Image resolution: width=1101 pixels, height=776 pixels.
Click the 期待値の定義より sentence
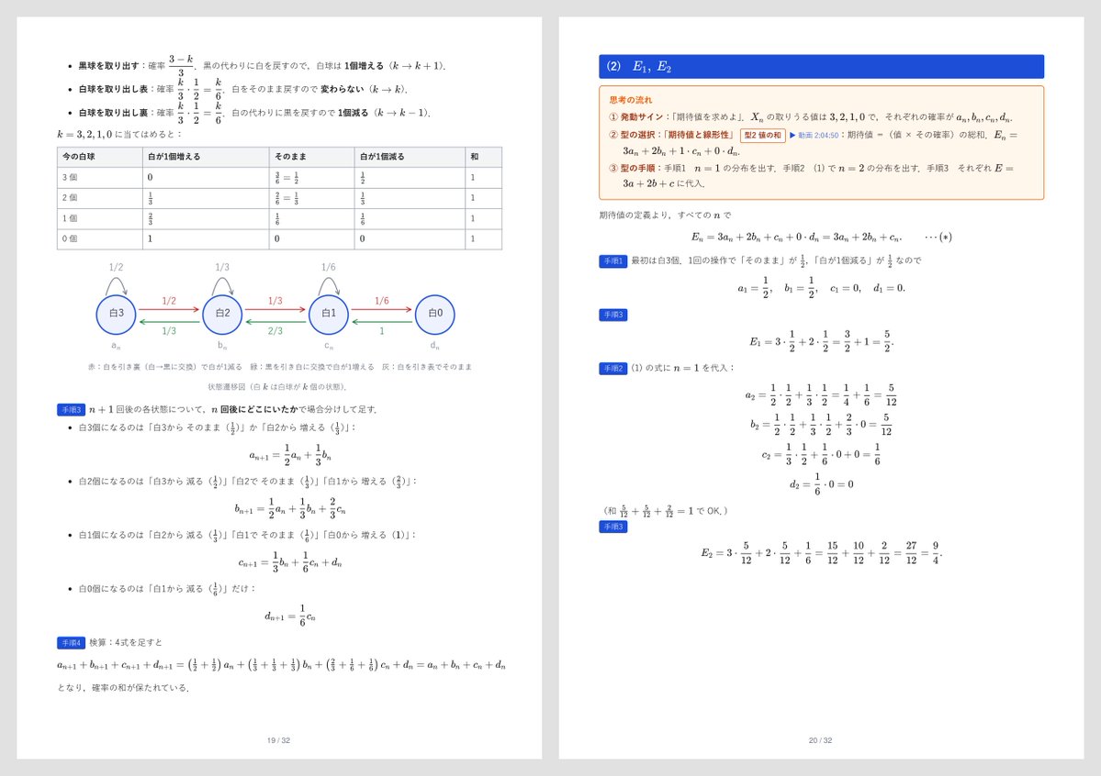665,216
